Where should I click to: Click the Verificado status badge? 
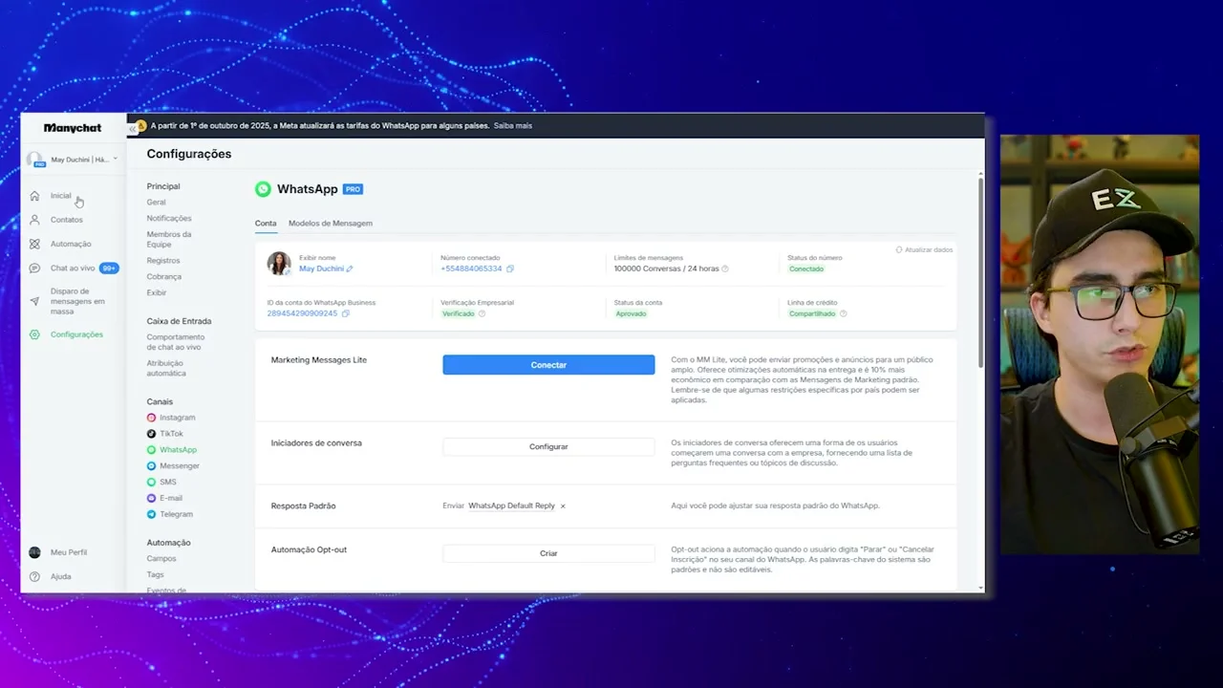click(458, 313)
